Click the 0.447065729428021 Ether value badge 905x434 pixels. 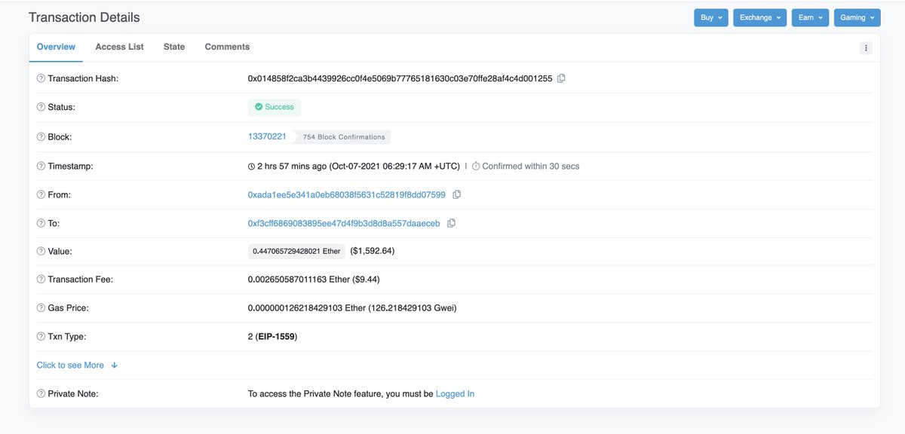tap(296, 251)
